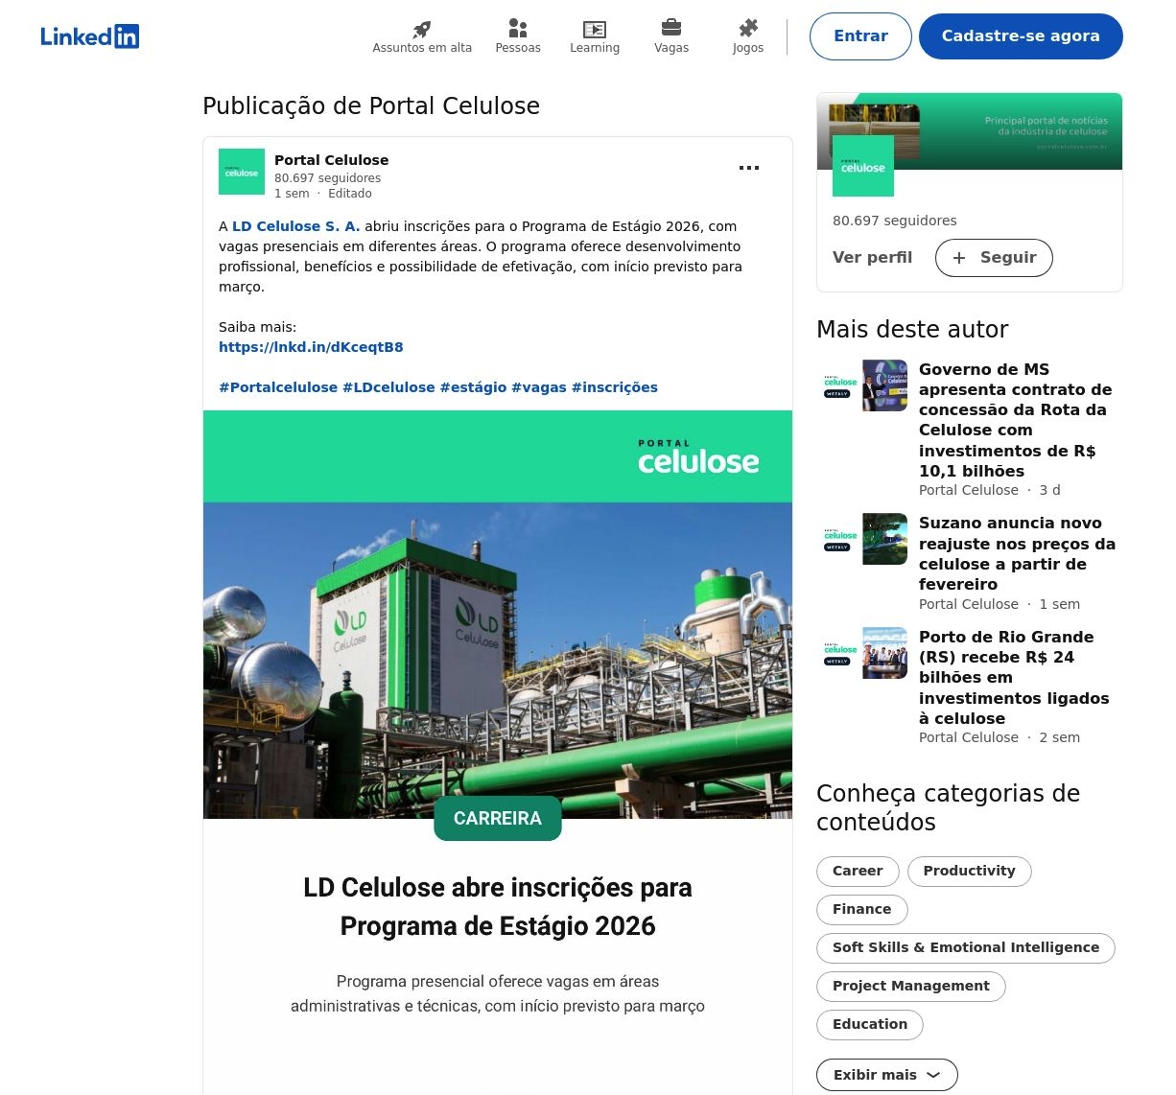Click the #estágio hashtag
This screenshot has height=1095, width=1176.
473,387
